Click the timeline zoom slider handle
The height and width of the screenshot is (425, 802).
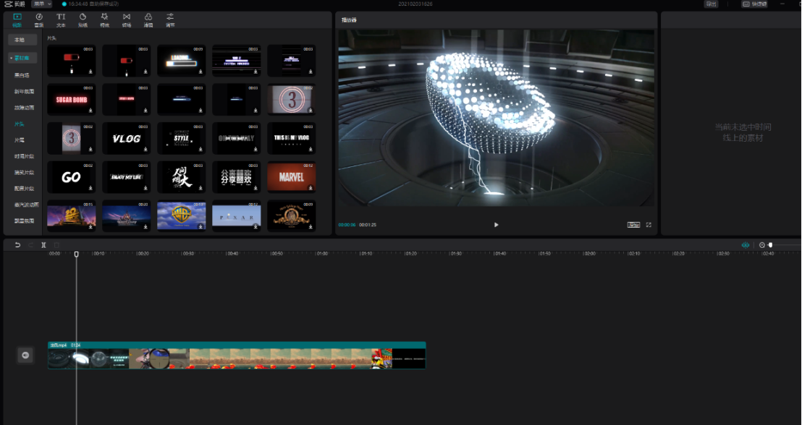(770, 245)
